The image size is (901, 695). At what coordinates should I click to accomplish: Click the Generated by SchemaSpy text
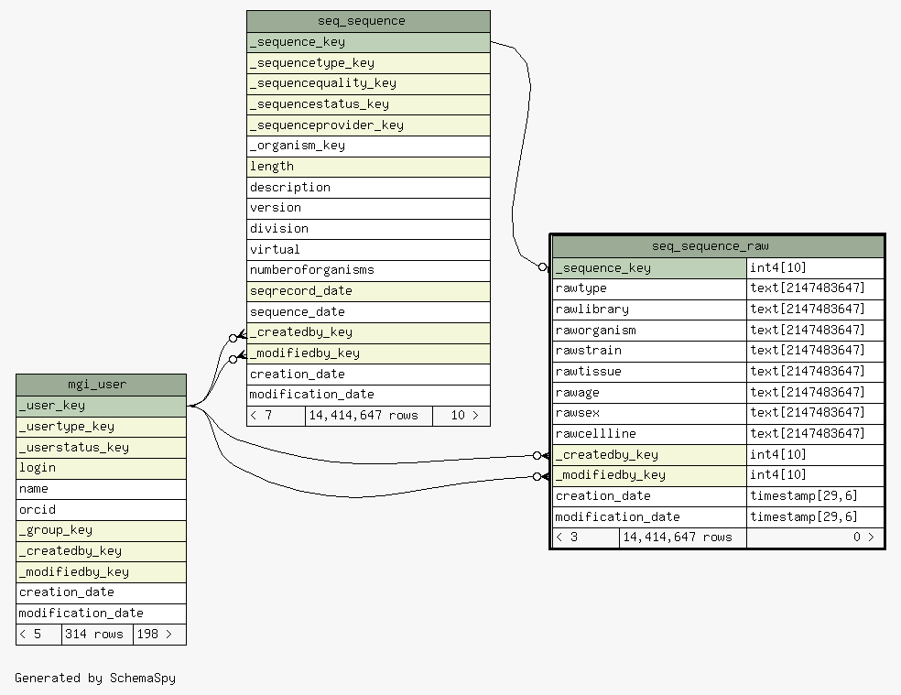click(95, 679)
